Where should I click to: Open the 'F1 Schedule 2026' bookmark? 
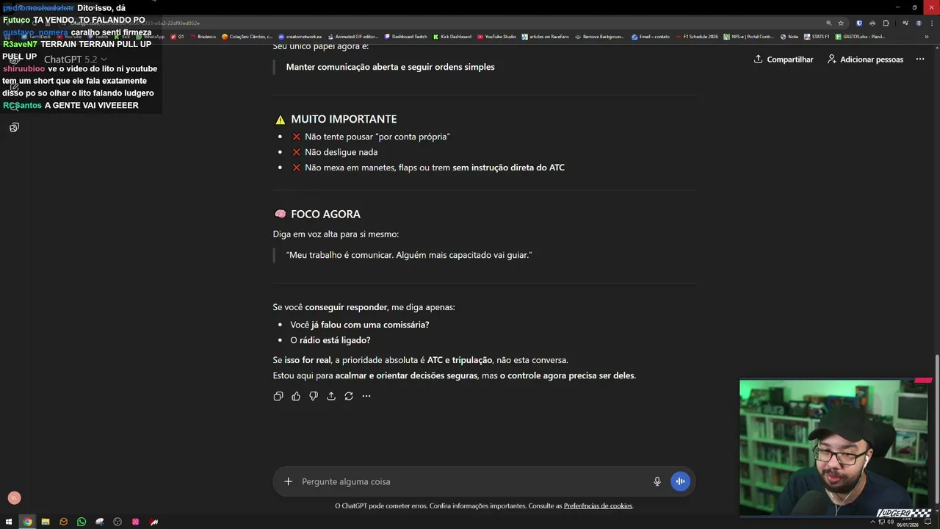697,36
